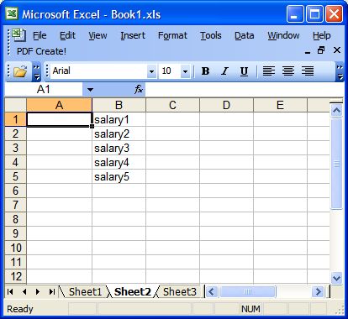Select row 1 header
This screenshot has height=319, width=348.
pos(16,119)
